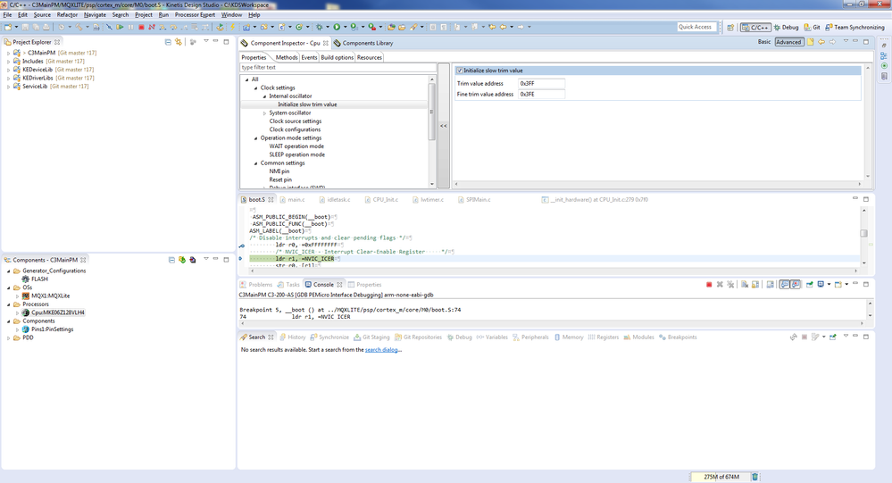Image resolution: width=892 pixels, height=483 pixels.
Task: Toggle Initialize slow trim value checkbox
Action: 460,71
